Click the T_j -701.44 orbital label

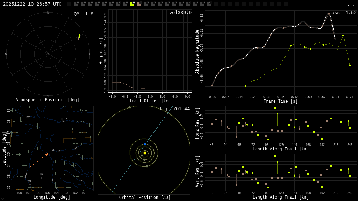tap(174, 109)
